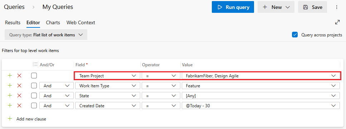The image size is (346, 129).
Task: Uncheck Query across projects
Action: (295, 35)
